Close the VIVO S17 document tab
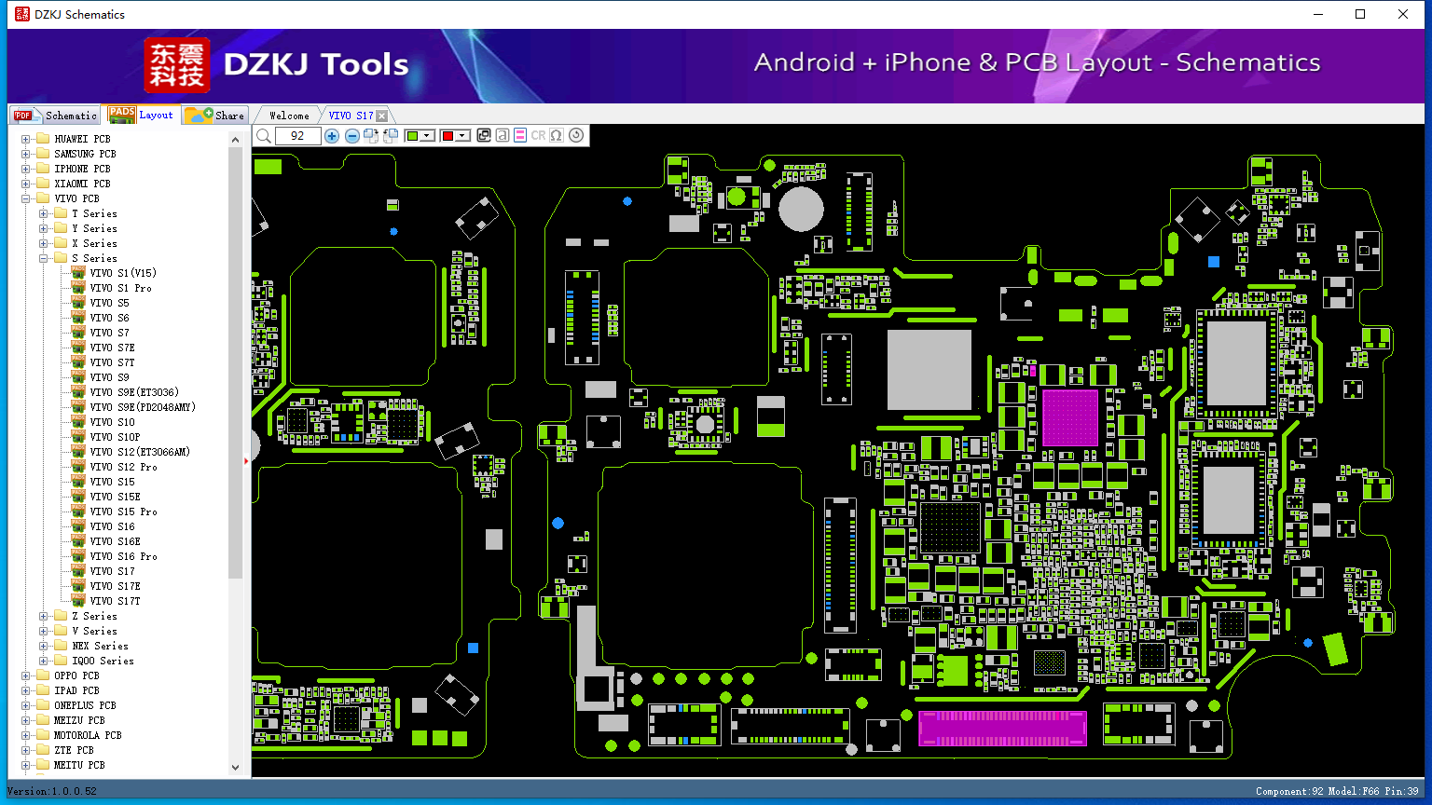 pyautogui.click(x=382, y=116)
